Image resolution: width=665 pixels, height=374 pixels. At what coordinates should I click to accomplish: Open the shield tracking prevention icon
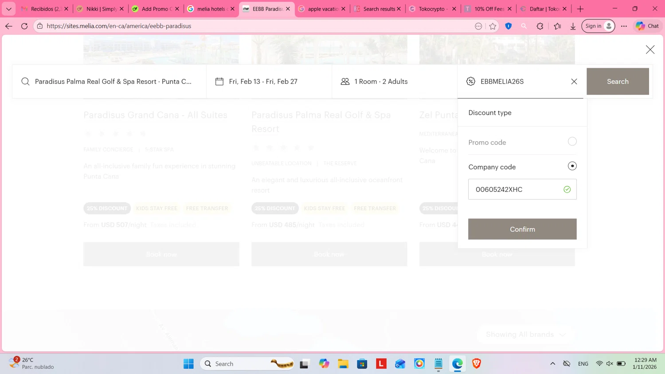click(x=509, y=26)
